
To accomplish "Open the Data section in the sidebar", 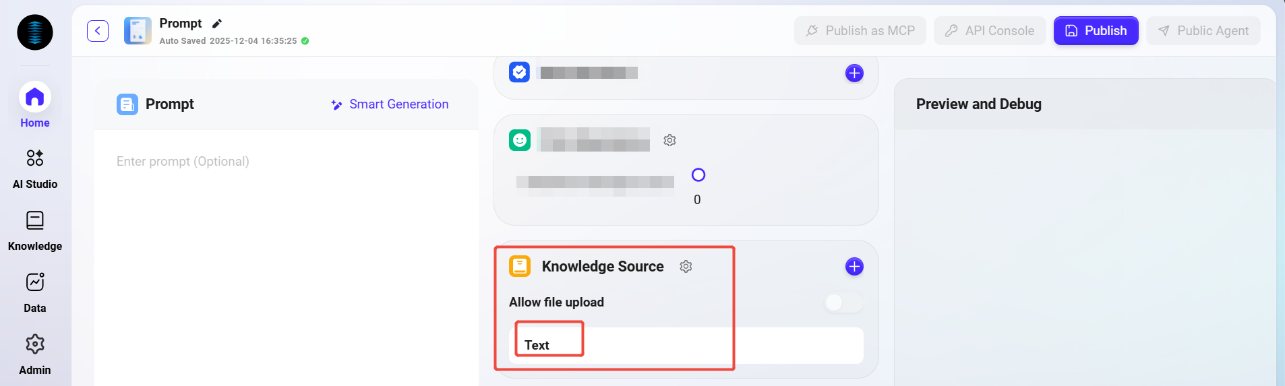I will (x=35, y=292).
